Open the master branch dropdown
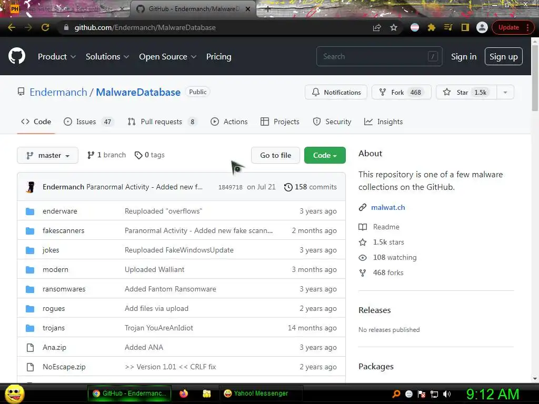The image size is (539, 404). click(x=47, y=155)
